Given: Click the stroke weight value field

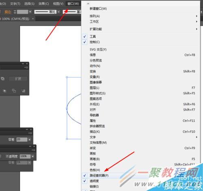Looking at the screenshot, I should point(23,12).
